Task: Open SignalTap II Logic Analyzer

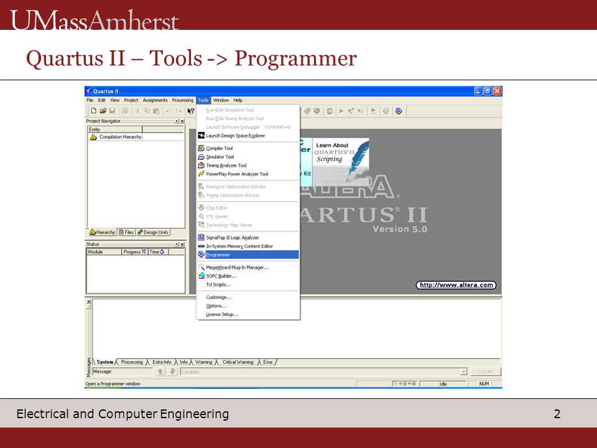Action: (248, 238)
